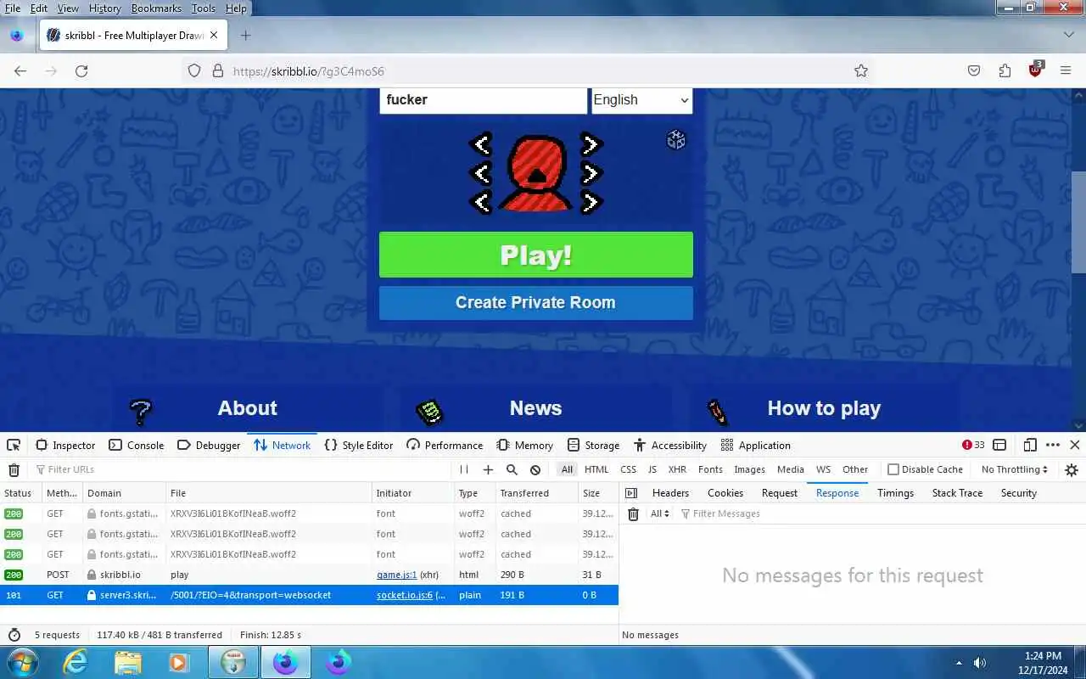Click the Filter URLs field

tap(242, 469)
